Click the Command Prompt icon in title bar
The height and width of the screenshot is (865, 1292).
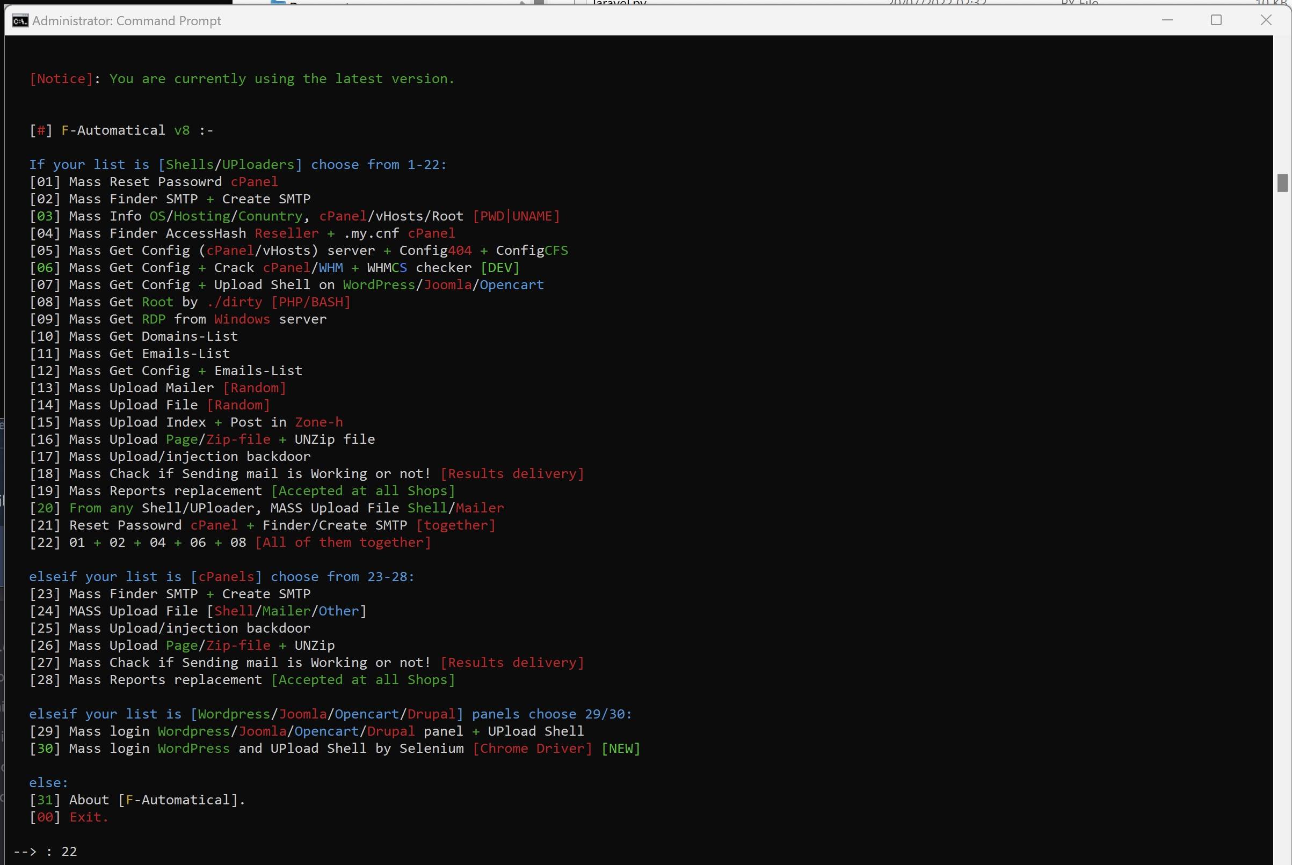click(20, 21)
